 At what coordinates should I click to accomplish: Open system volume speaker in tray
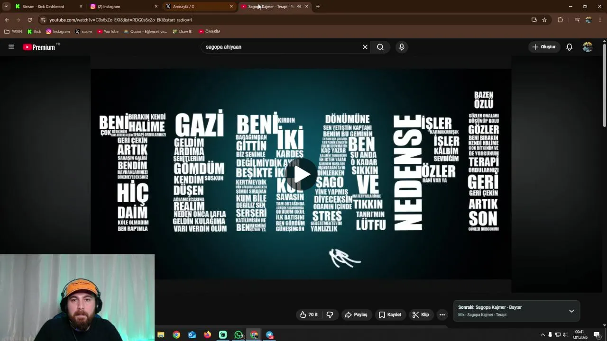[565, 335]
